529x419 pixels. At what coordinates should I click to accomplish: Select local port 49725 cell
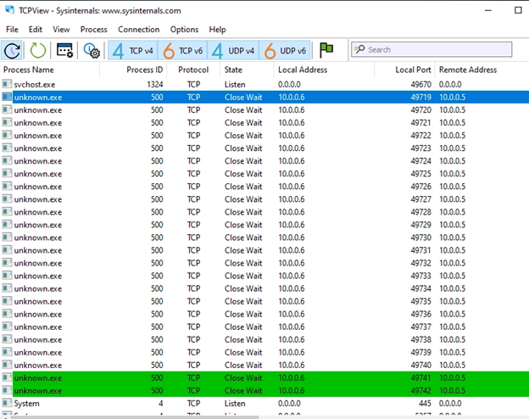[420, 174]
